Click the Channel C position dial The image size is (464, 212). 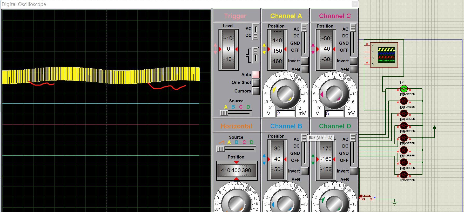[326, 49]
